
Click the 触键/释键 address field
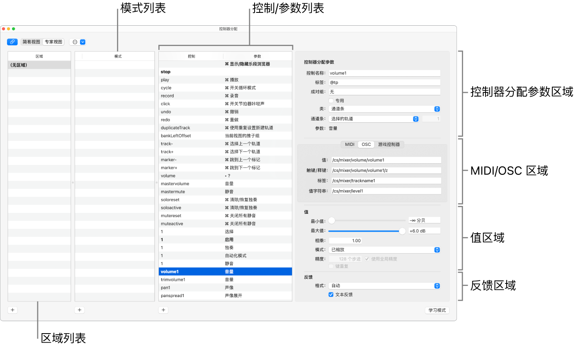(x=386, y=170)
